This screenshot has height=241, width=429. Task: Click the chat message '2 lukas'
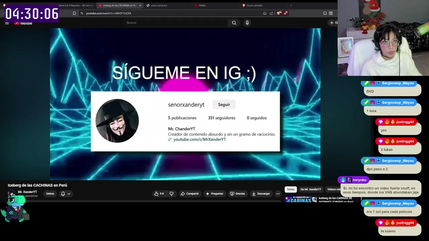click(x=399, y=150)
